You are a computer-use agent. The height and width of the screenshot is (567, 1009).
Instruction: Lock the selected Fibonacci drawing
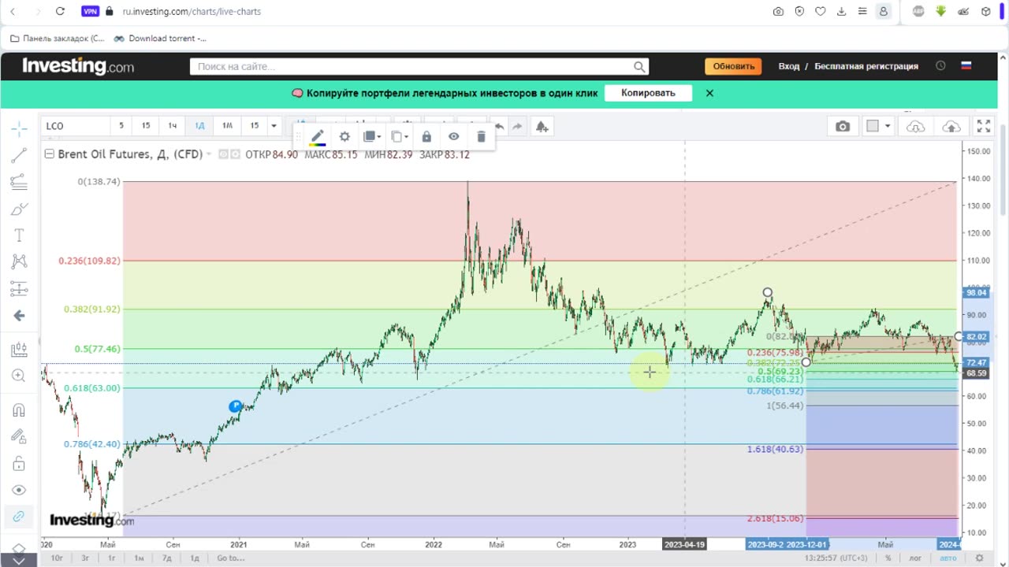(x=426, y=136)
